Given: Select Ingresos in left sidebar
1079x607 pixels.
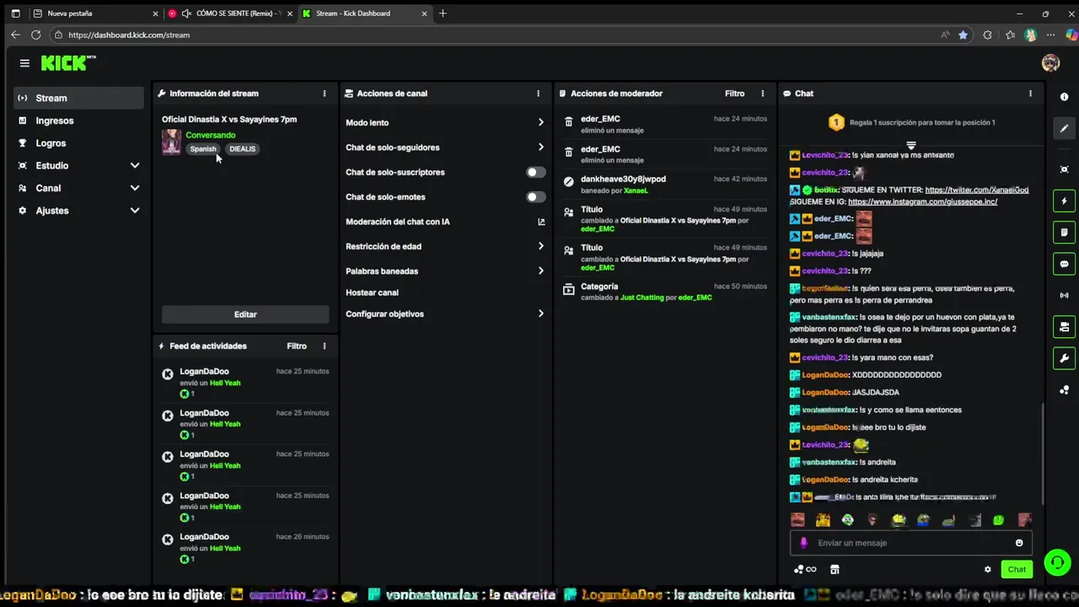Looking at the screenshot, I should [x=78, y=121].
